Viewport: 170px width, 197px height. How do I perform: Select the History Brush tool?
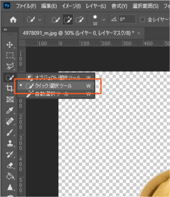point(10,154)
